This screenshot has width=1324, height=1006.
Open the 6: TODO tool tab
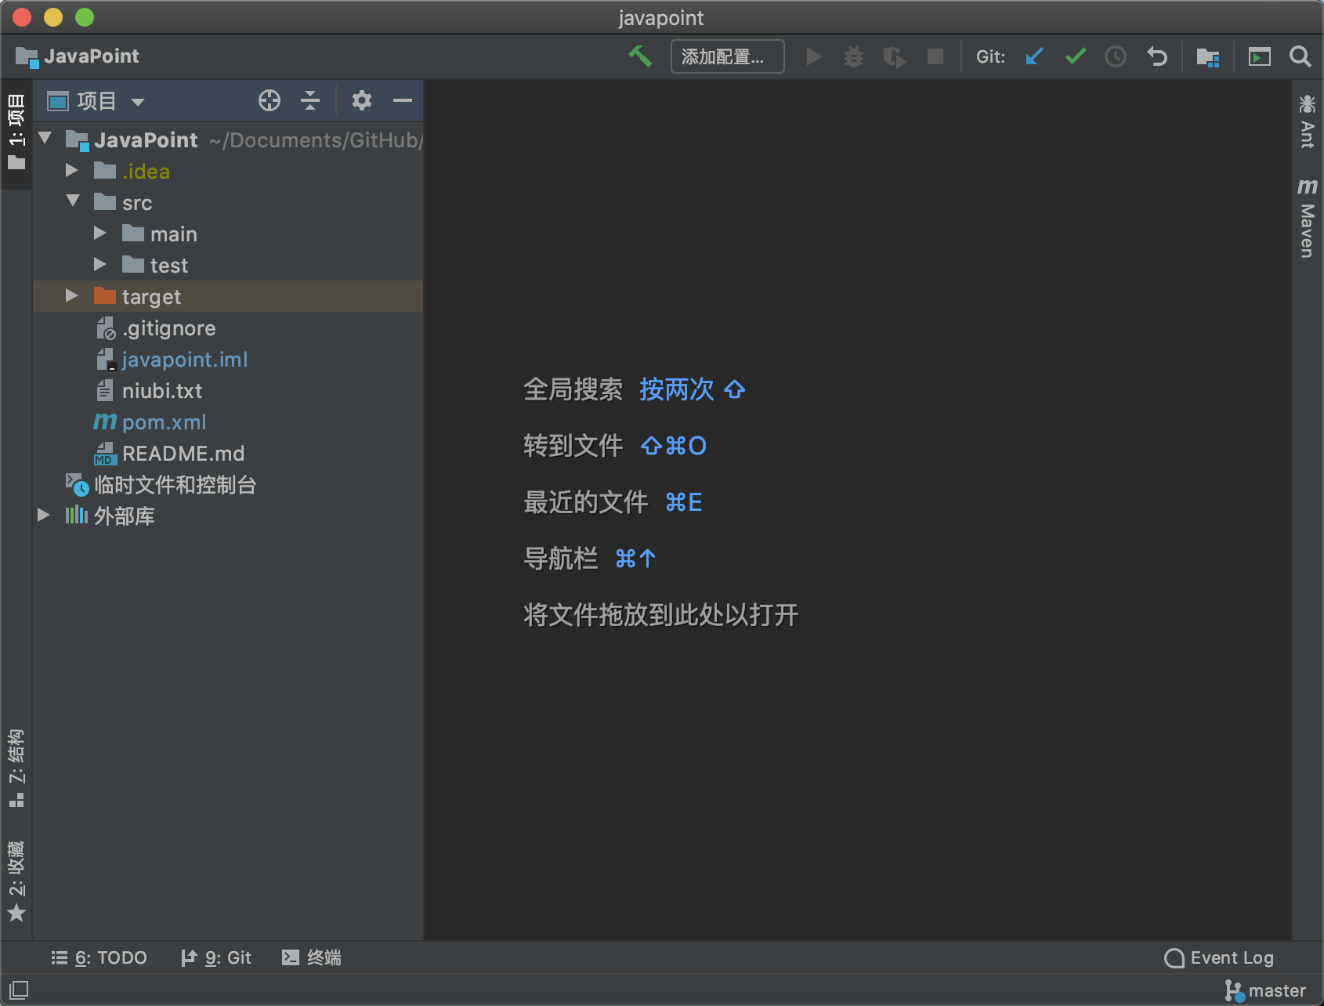coord(99,957)
